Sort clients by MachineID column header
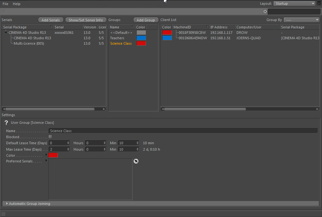This screenshot has height=217, width=322. click(x=191, y=27)
